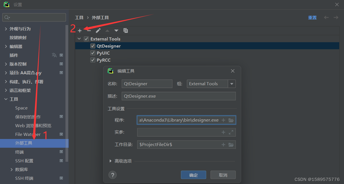344x184 pixels.
Task: Open the 组 External Tools dropdown
Action: 232,84
